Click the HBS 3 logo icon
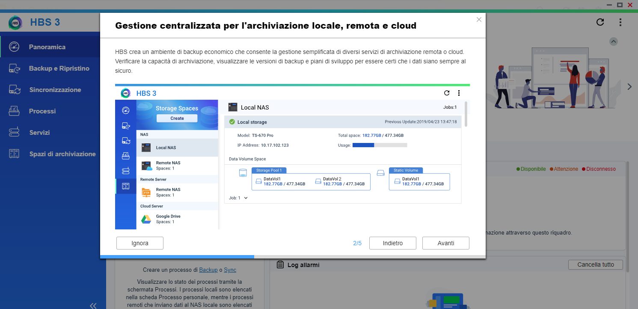This screenshot has width=638, height=309. 15,23
